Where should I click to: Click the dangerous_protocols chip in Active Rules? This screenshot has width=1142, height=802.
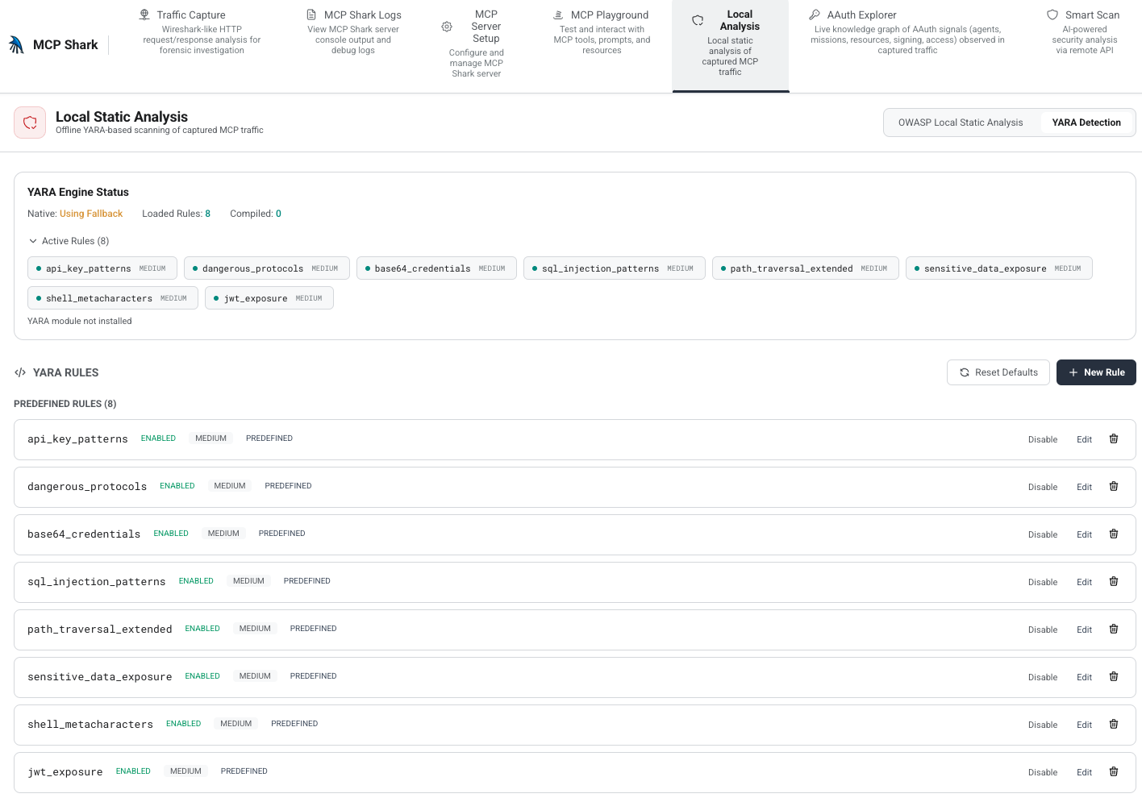266,268
